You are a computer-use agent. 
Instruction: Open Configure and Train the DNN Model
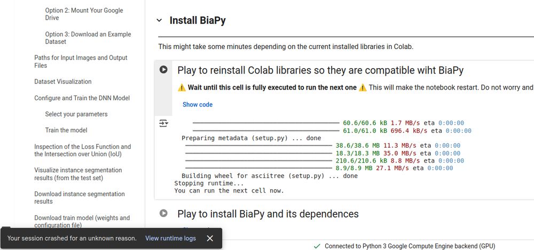coord(82,98)
